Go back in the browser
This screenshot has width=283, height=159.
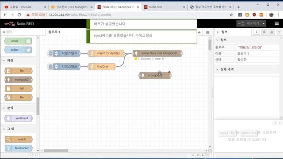5,15
